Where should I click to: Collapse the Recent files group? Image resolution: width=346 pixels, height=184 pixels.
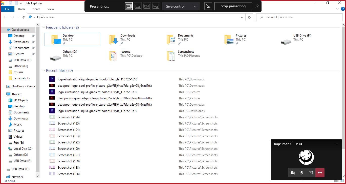[44, 71]
